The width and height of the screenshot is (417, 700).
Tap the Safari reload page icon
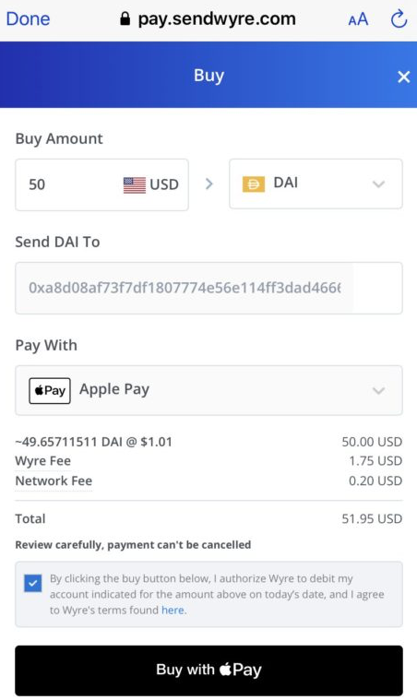(399, 18)
